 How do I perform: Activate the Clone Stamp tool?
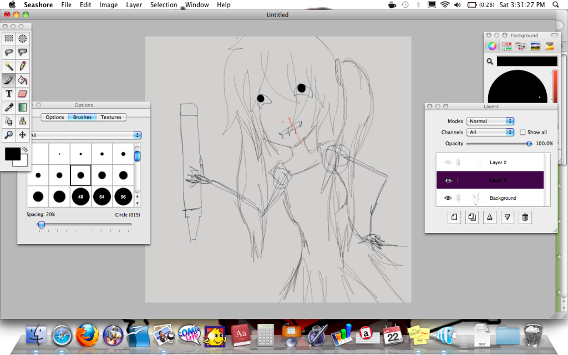[x=23, y=121]
